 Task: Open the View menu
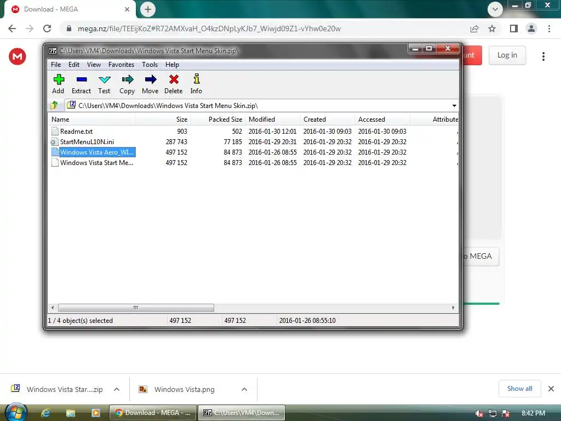[94, 65]
